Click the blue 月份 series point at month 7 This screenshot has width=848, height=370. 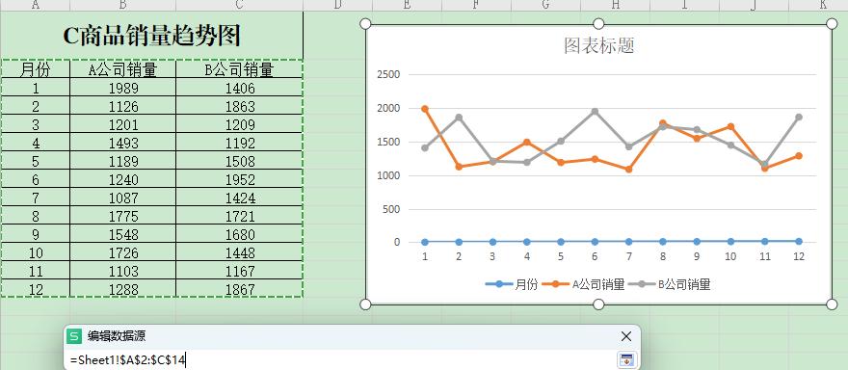(x=628, y=242)
